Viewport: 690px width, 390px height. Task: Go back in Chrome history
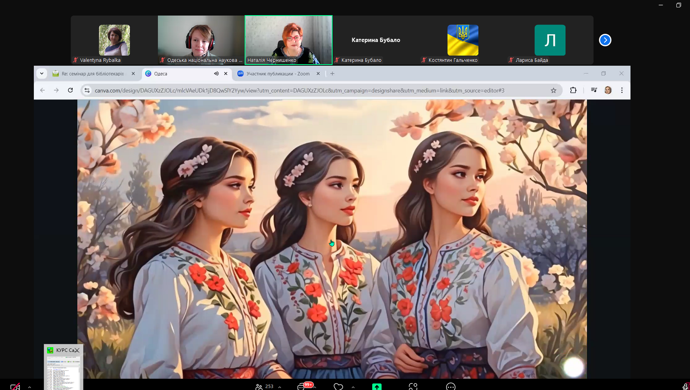(42, 90)
